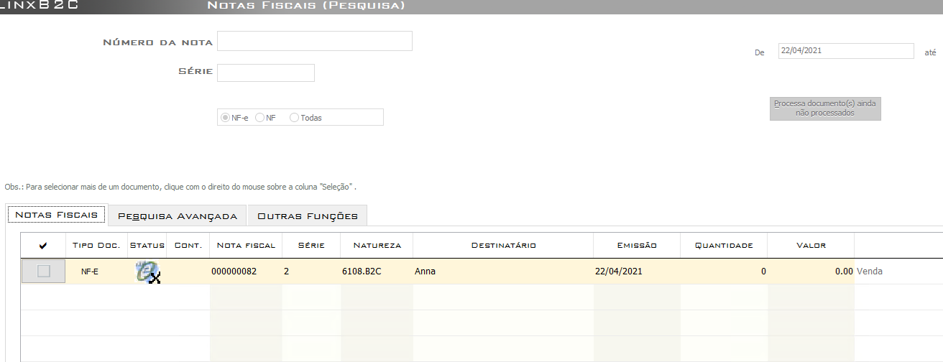Viewport: 943px width, 362px height.
Task: Click the Valor column header
Action: pyautogui.click(x=811, y=246)
